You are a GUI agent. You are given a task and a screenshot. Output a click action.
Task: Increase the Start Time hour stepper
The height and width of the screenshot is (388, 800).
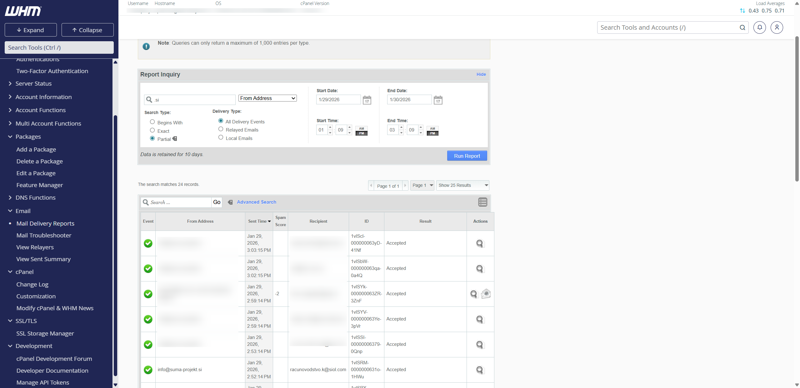point(330,127)
